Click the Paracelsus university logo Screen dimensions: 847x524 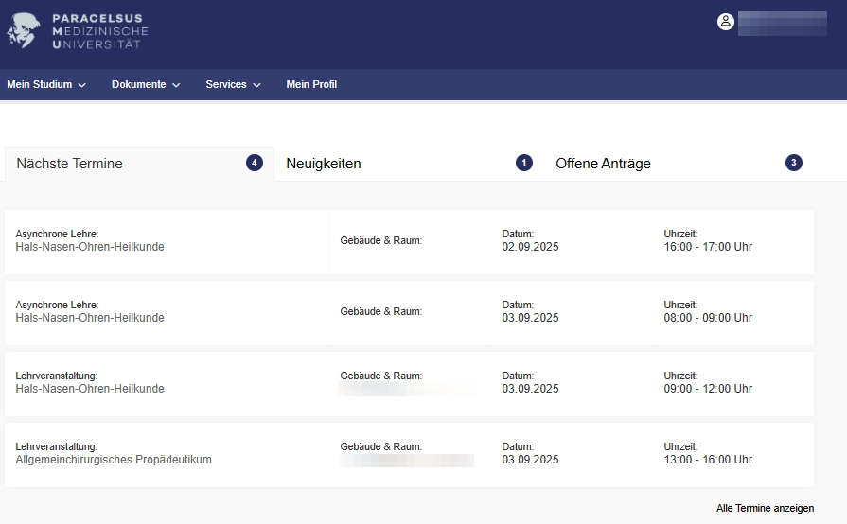[78, 31]
